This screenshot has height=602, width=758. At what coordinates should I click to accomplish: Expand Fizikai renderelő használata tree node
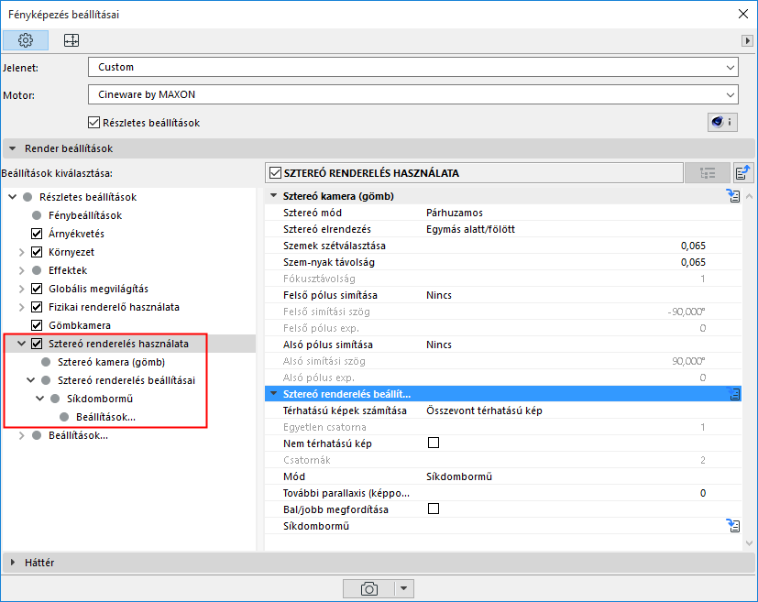pyautogui.click(x=22, y=307)
